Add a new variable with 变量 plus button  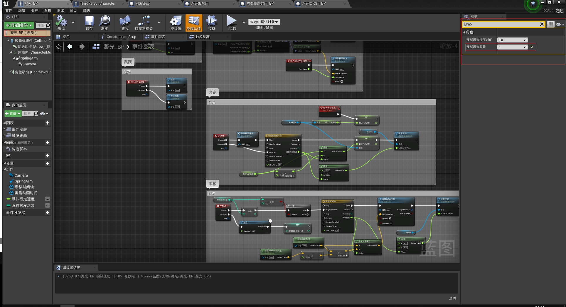pyautogui.click(x=47, y=163)
